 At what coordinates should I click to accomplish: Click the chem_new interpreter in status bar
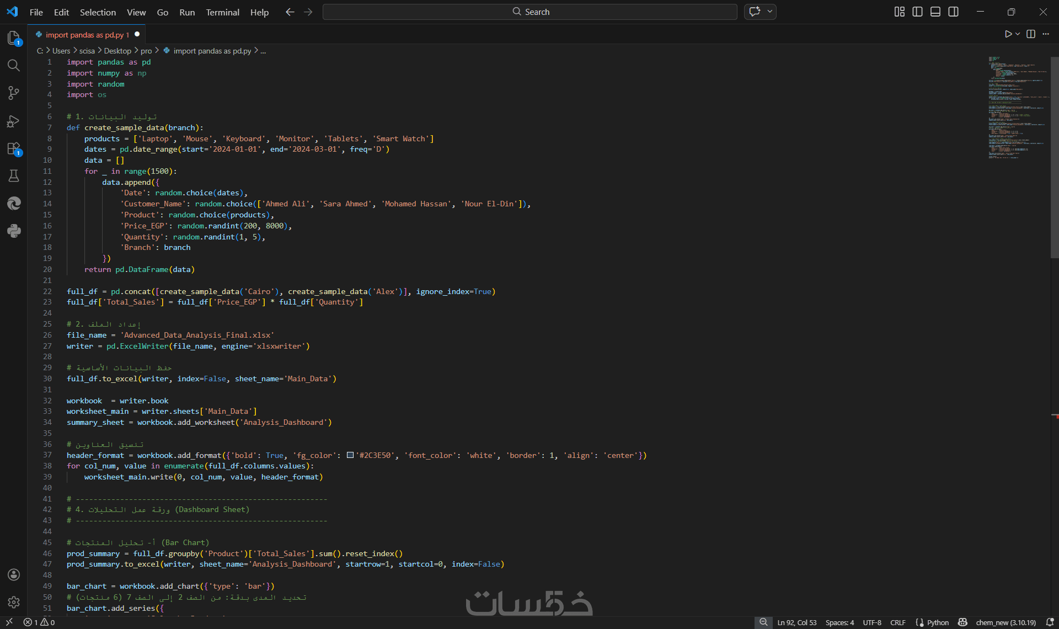[1005, 622]
